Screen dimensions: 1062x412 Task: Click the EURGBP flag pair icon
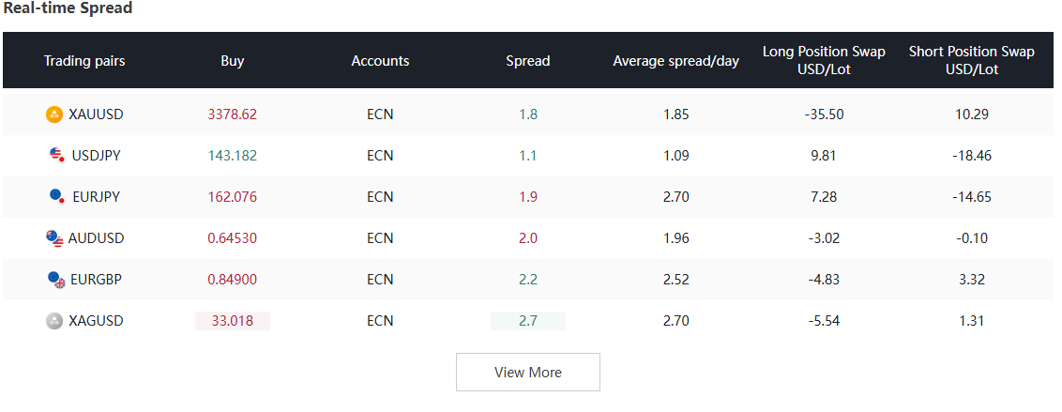(57, 279)
